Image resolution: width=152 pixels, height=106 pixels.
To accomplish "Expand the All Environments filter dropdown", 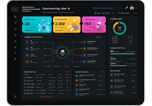I will click(x=127, y=13).
